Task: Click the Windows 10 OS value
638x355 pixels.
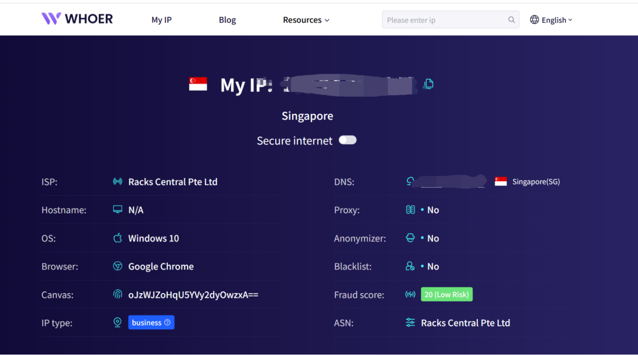Action: coord(154,238)
